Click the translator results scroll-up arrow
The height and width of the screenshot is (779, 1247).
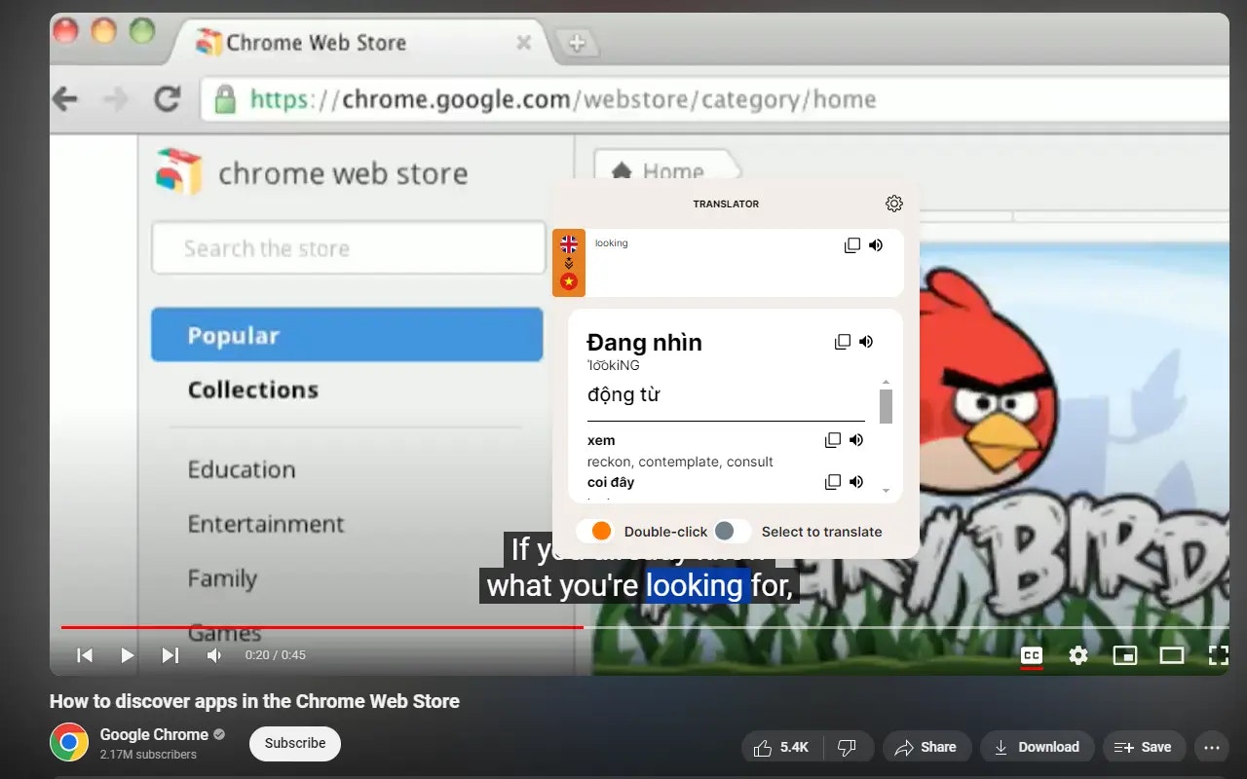click(x=886, y=382)
